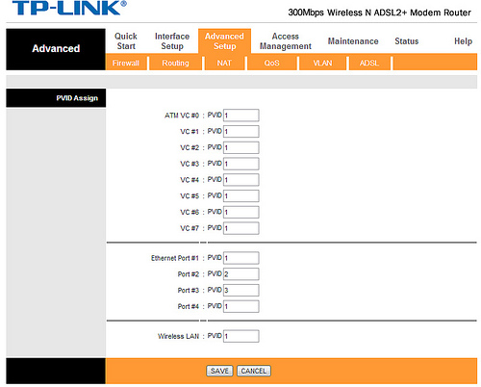Viewport: 481px width, 387px height.
Task: Click Ethernet Port #2 PVID field
Action: (x=241, y=274)
